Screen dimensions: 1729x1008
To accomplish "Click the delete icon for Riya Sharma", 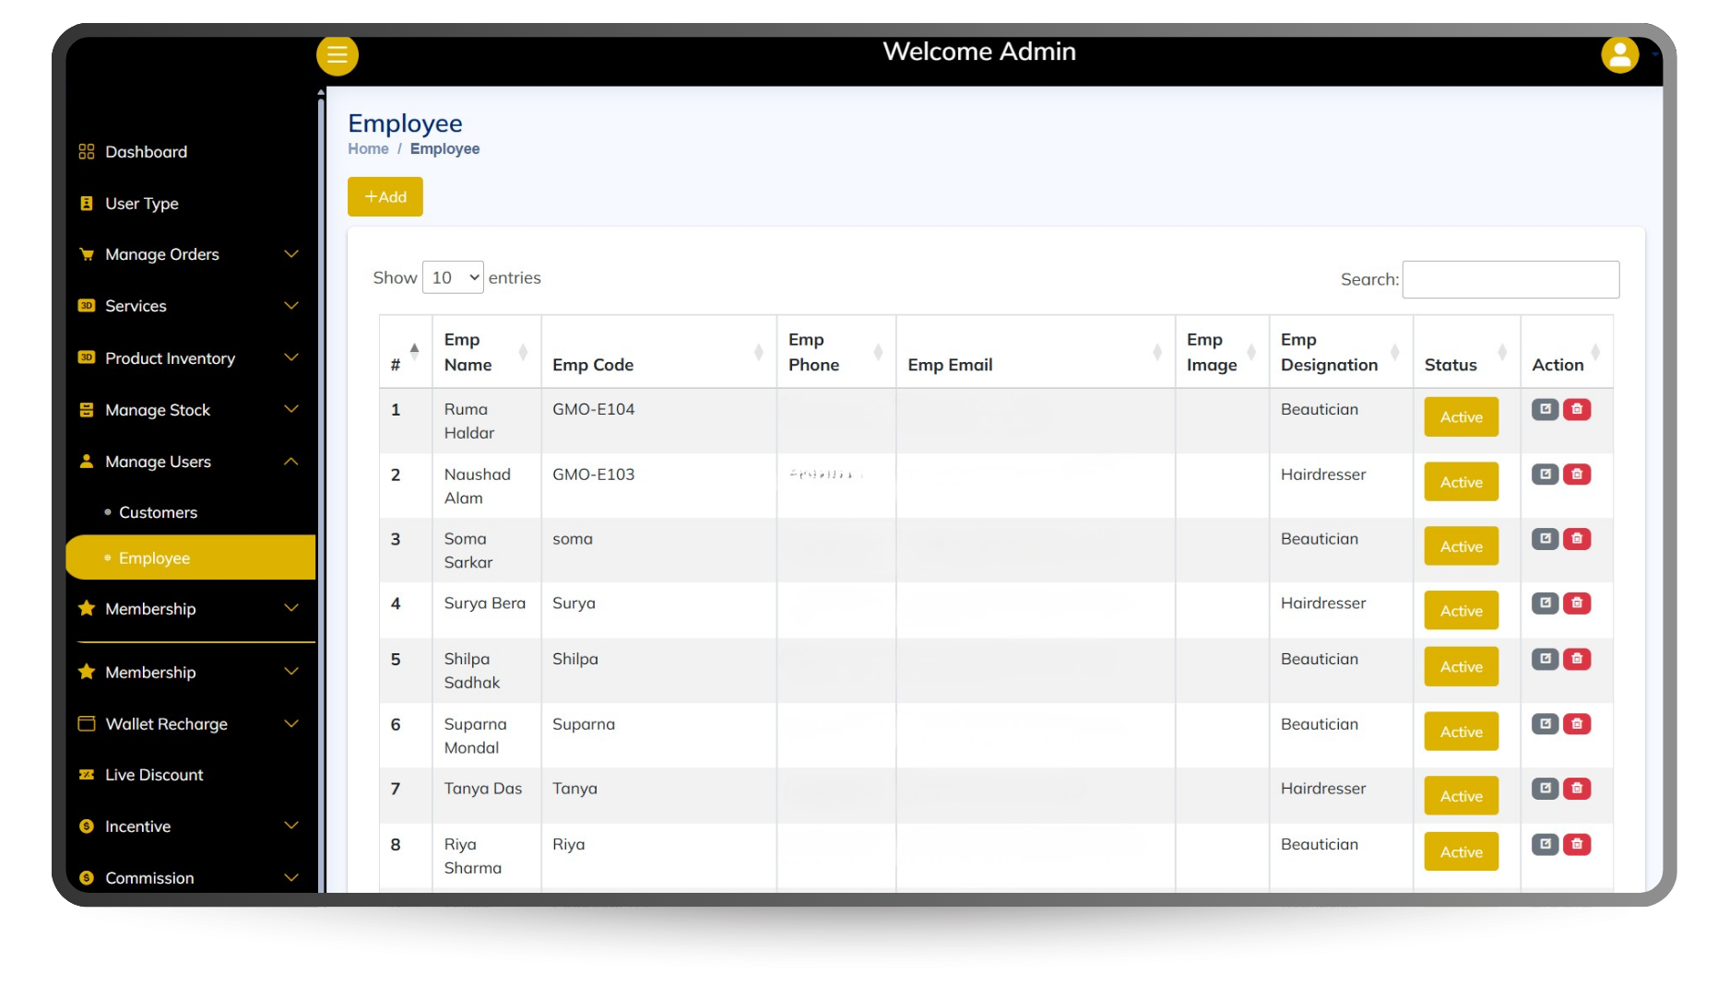I will pos(1577,844).
